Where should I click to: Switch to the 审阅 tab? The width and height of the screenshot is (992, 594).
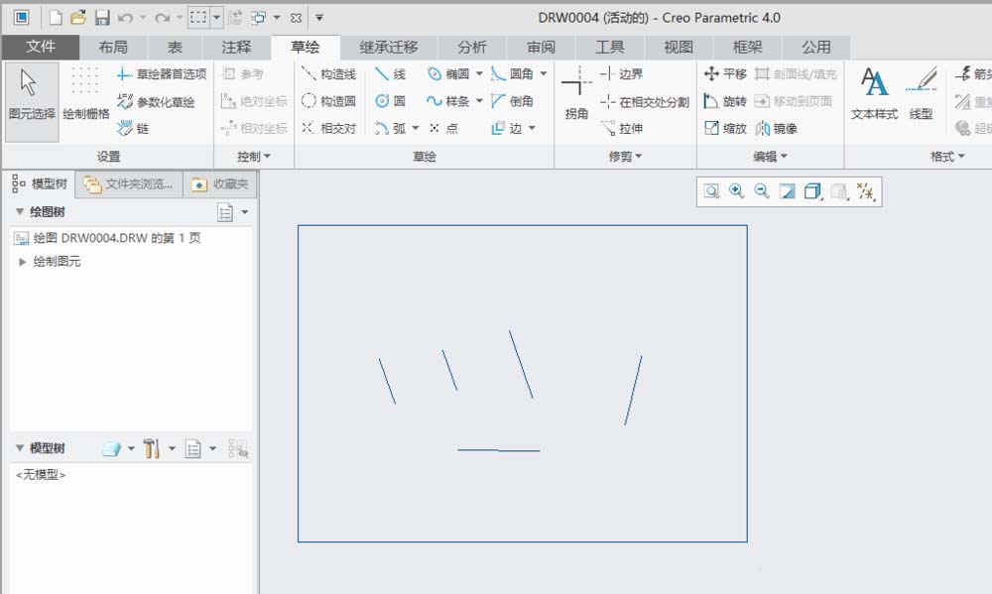click(x=541, y=48)
